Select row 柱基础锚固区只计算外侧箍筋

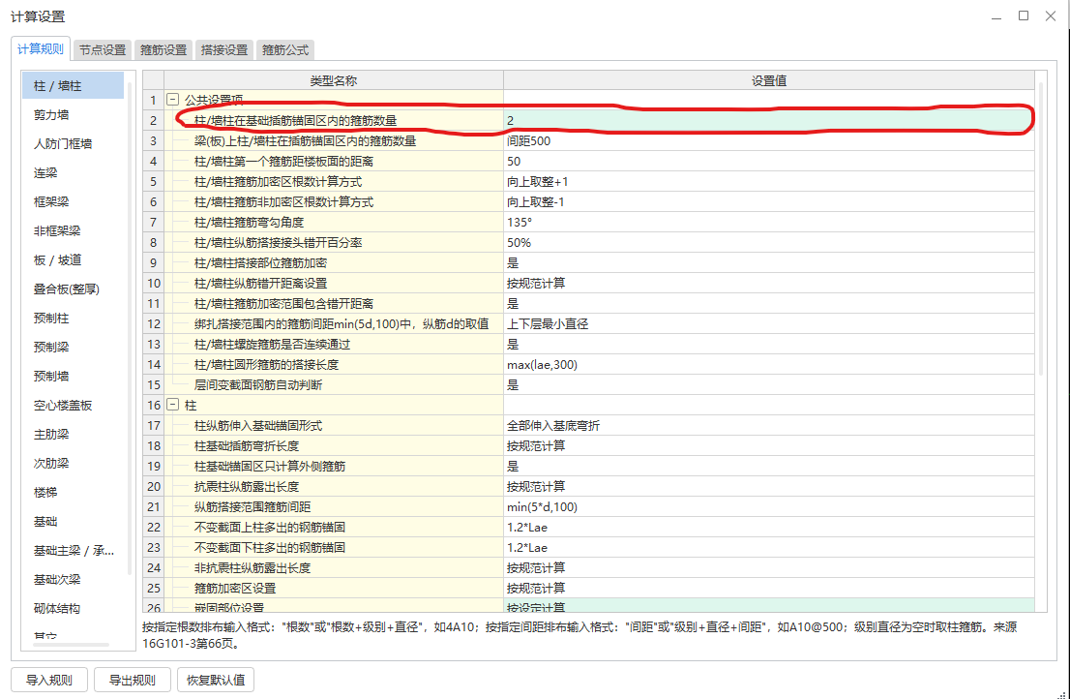[x=588, y=467]
